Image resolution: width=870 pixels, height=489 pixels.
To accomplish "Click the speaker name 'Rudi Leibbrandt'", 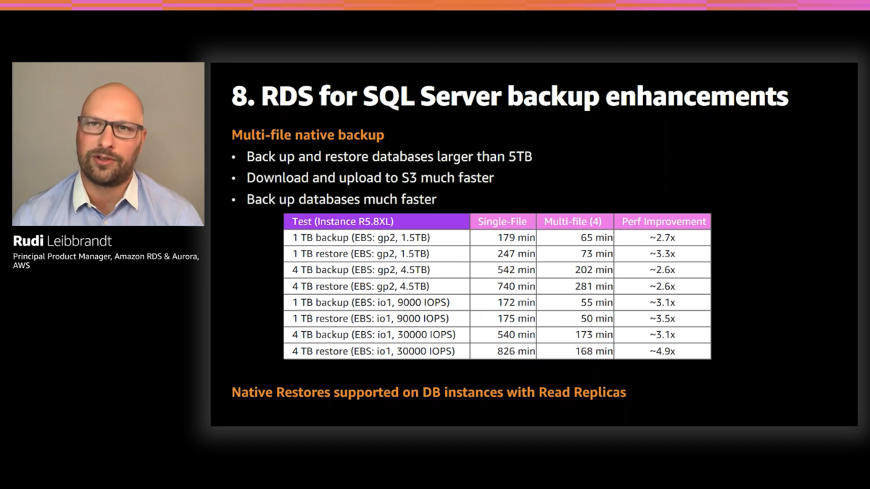I will point(62,241).
